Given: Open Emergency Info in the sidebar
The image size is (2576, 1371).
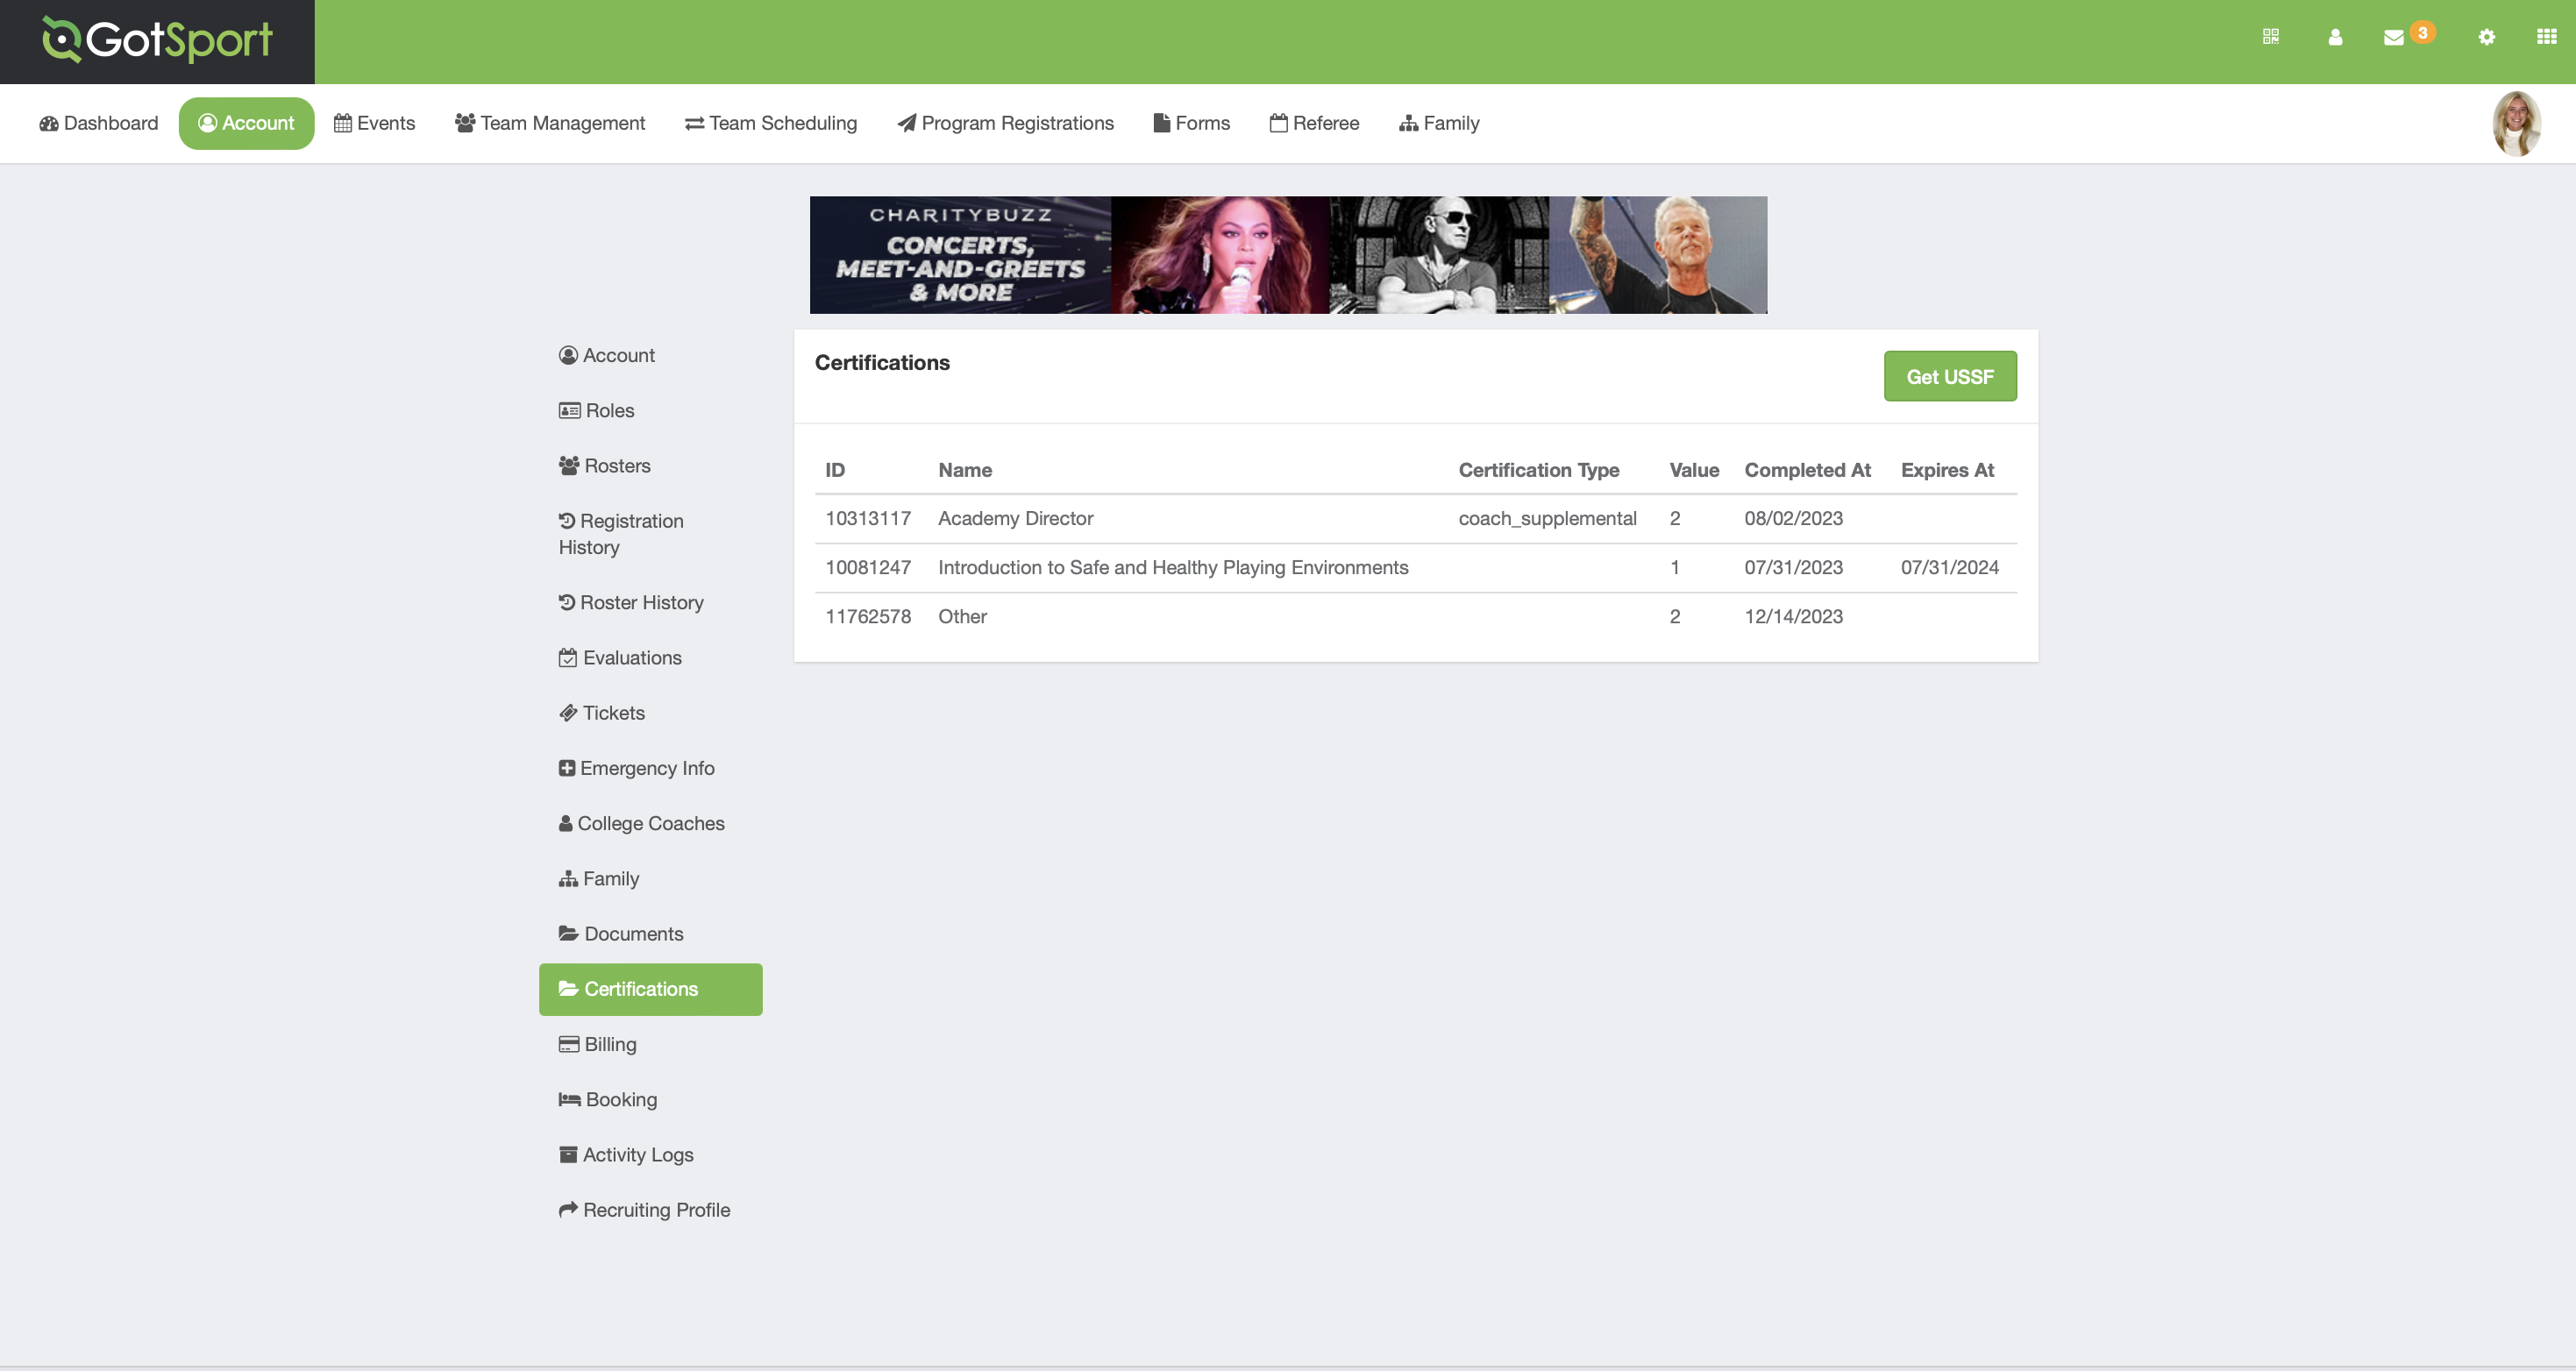Looking at the screenshot, I should 650,768.
